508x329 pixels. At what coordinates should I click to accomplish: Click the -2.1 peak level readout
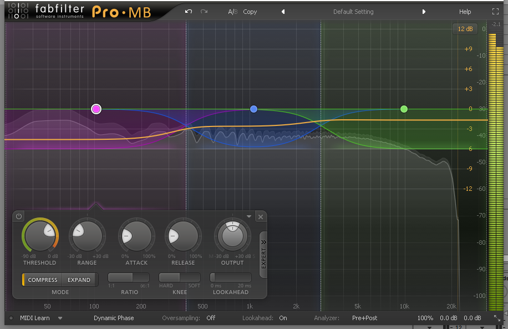(496, 24)
